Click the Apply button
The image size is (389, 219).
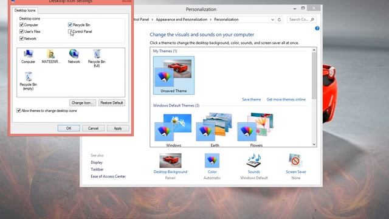(118, 128)
